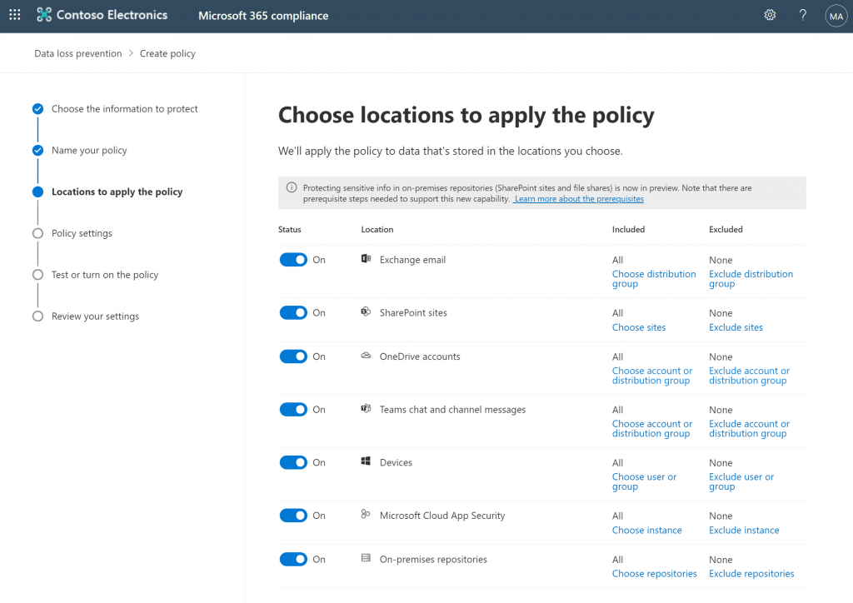Click the filled circle for Locations step
Screen dimensions: 853x603
[37, 192]
